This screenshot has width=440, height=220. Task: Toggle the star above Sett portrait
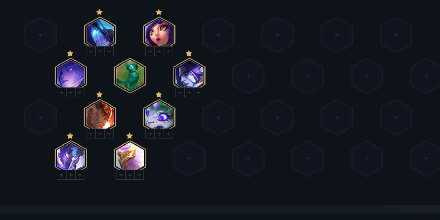pyautogui.click(x=99, y=94)
